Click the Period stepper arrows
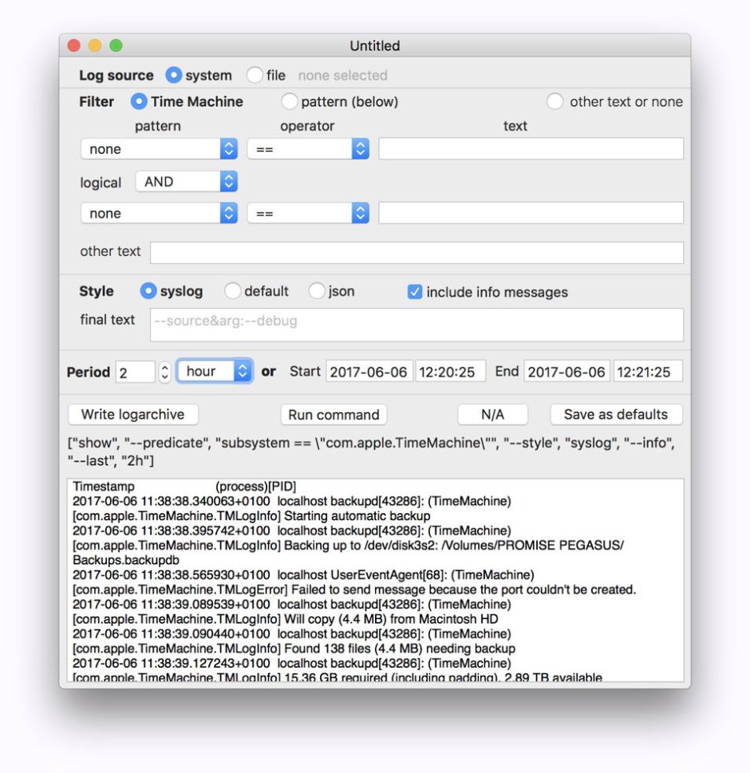Viewport: 750px width, 773px height. [165, 372]
